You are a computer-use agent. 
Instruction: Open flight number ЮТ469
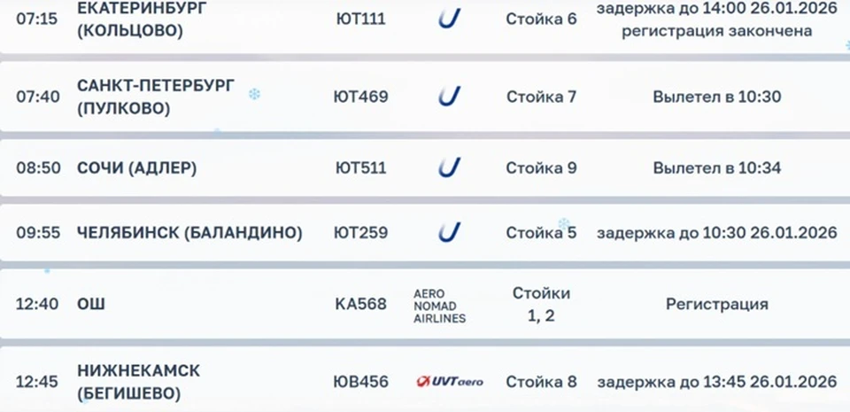[361, 97]
